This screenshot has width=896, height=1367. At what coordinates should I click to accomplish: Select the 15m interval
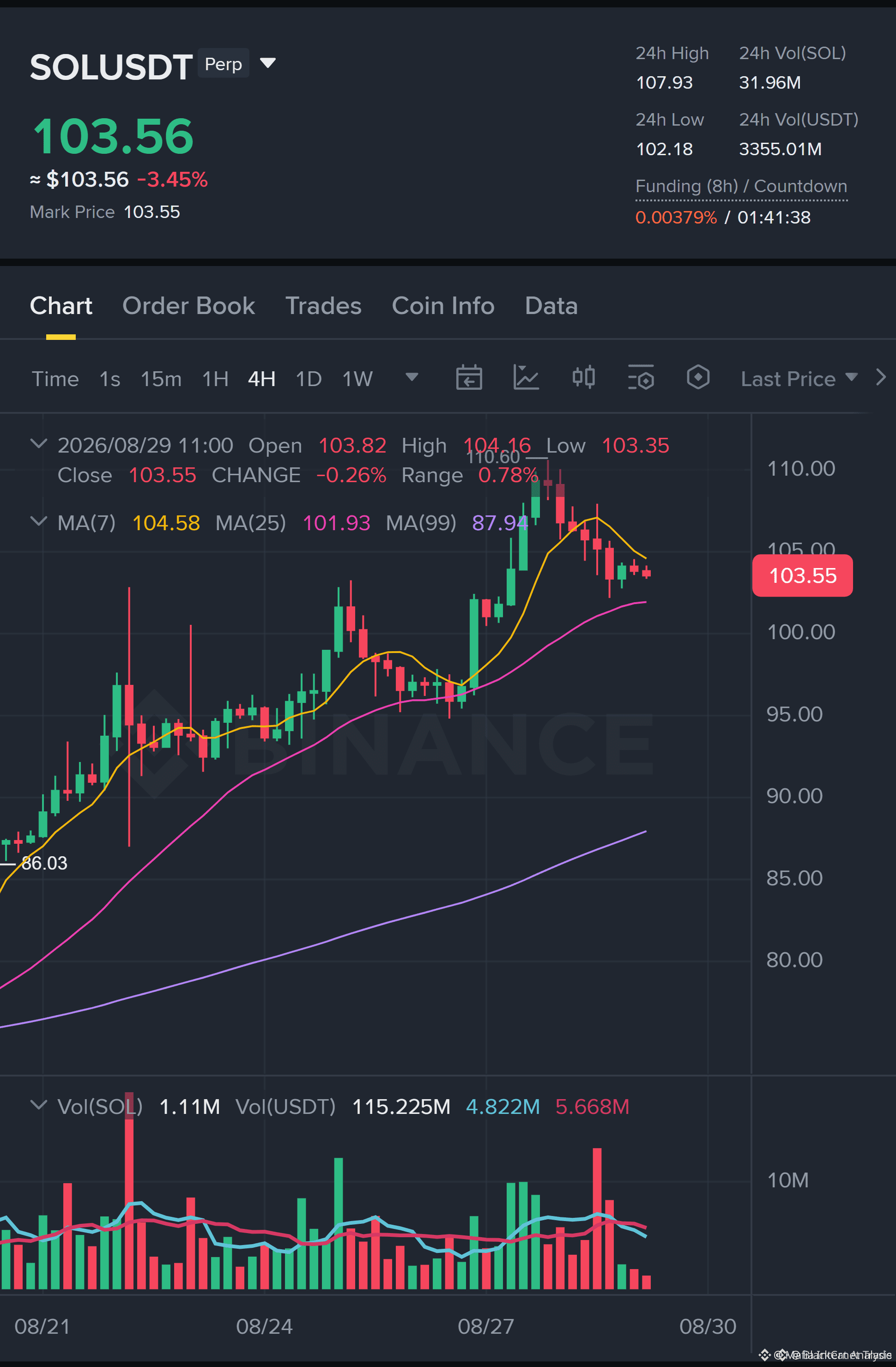(x=161, y=379)
